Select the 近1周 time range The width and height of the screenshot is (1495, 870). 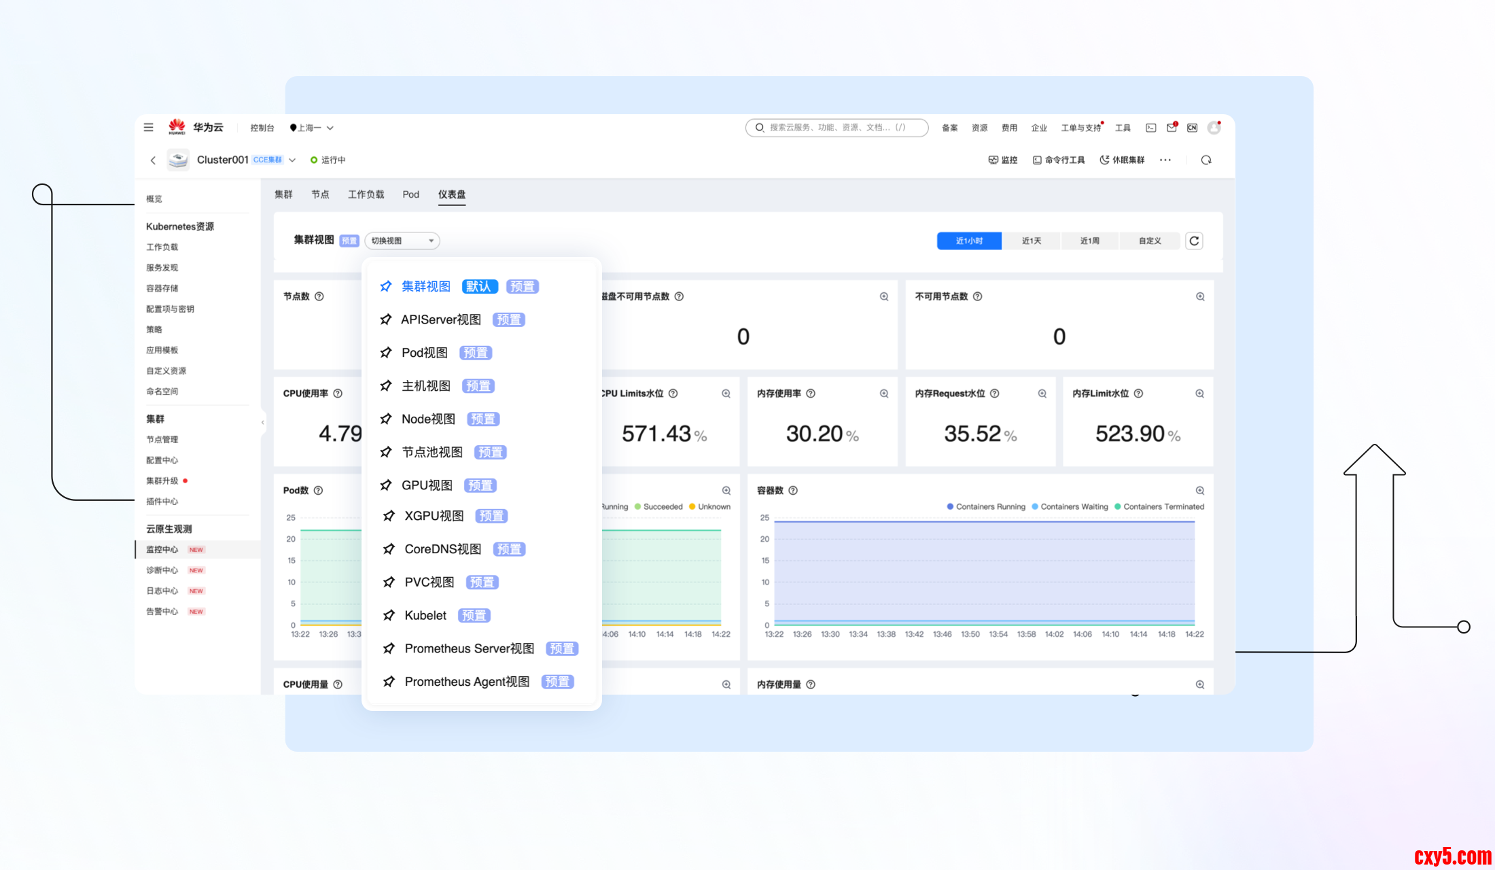point(1089,241)
